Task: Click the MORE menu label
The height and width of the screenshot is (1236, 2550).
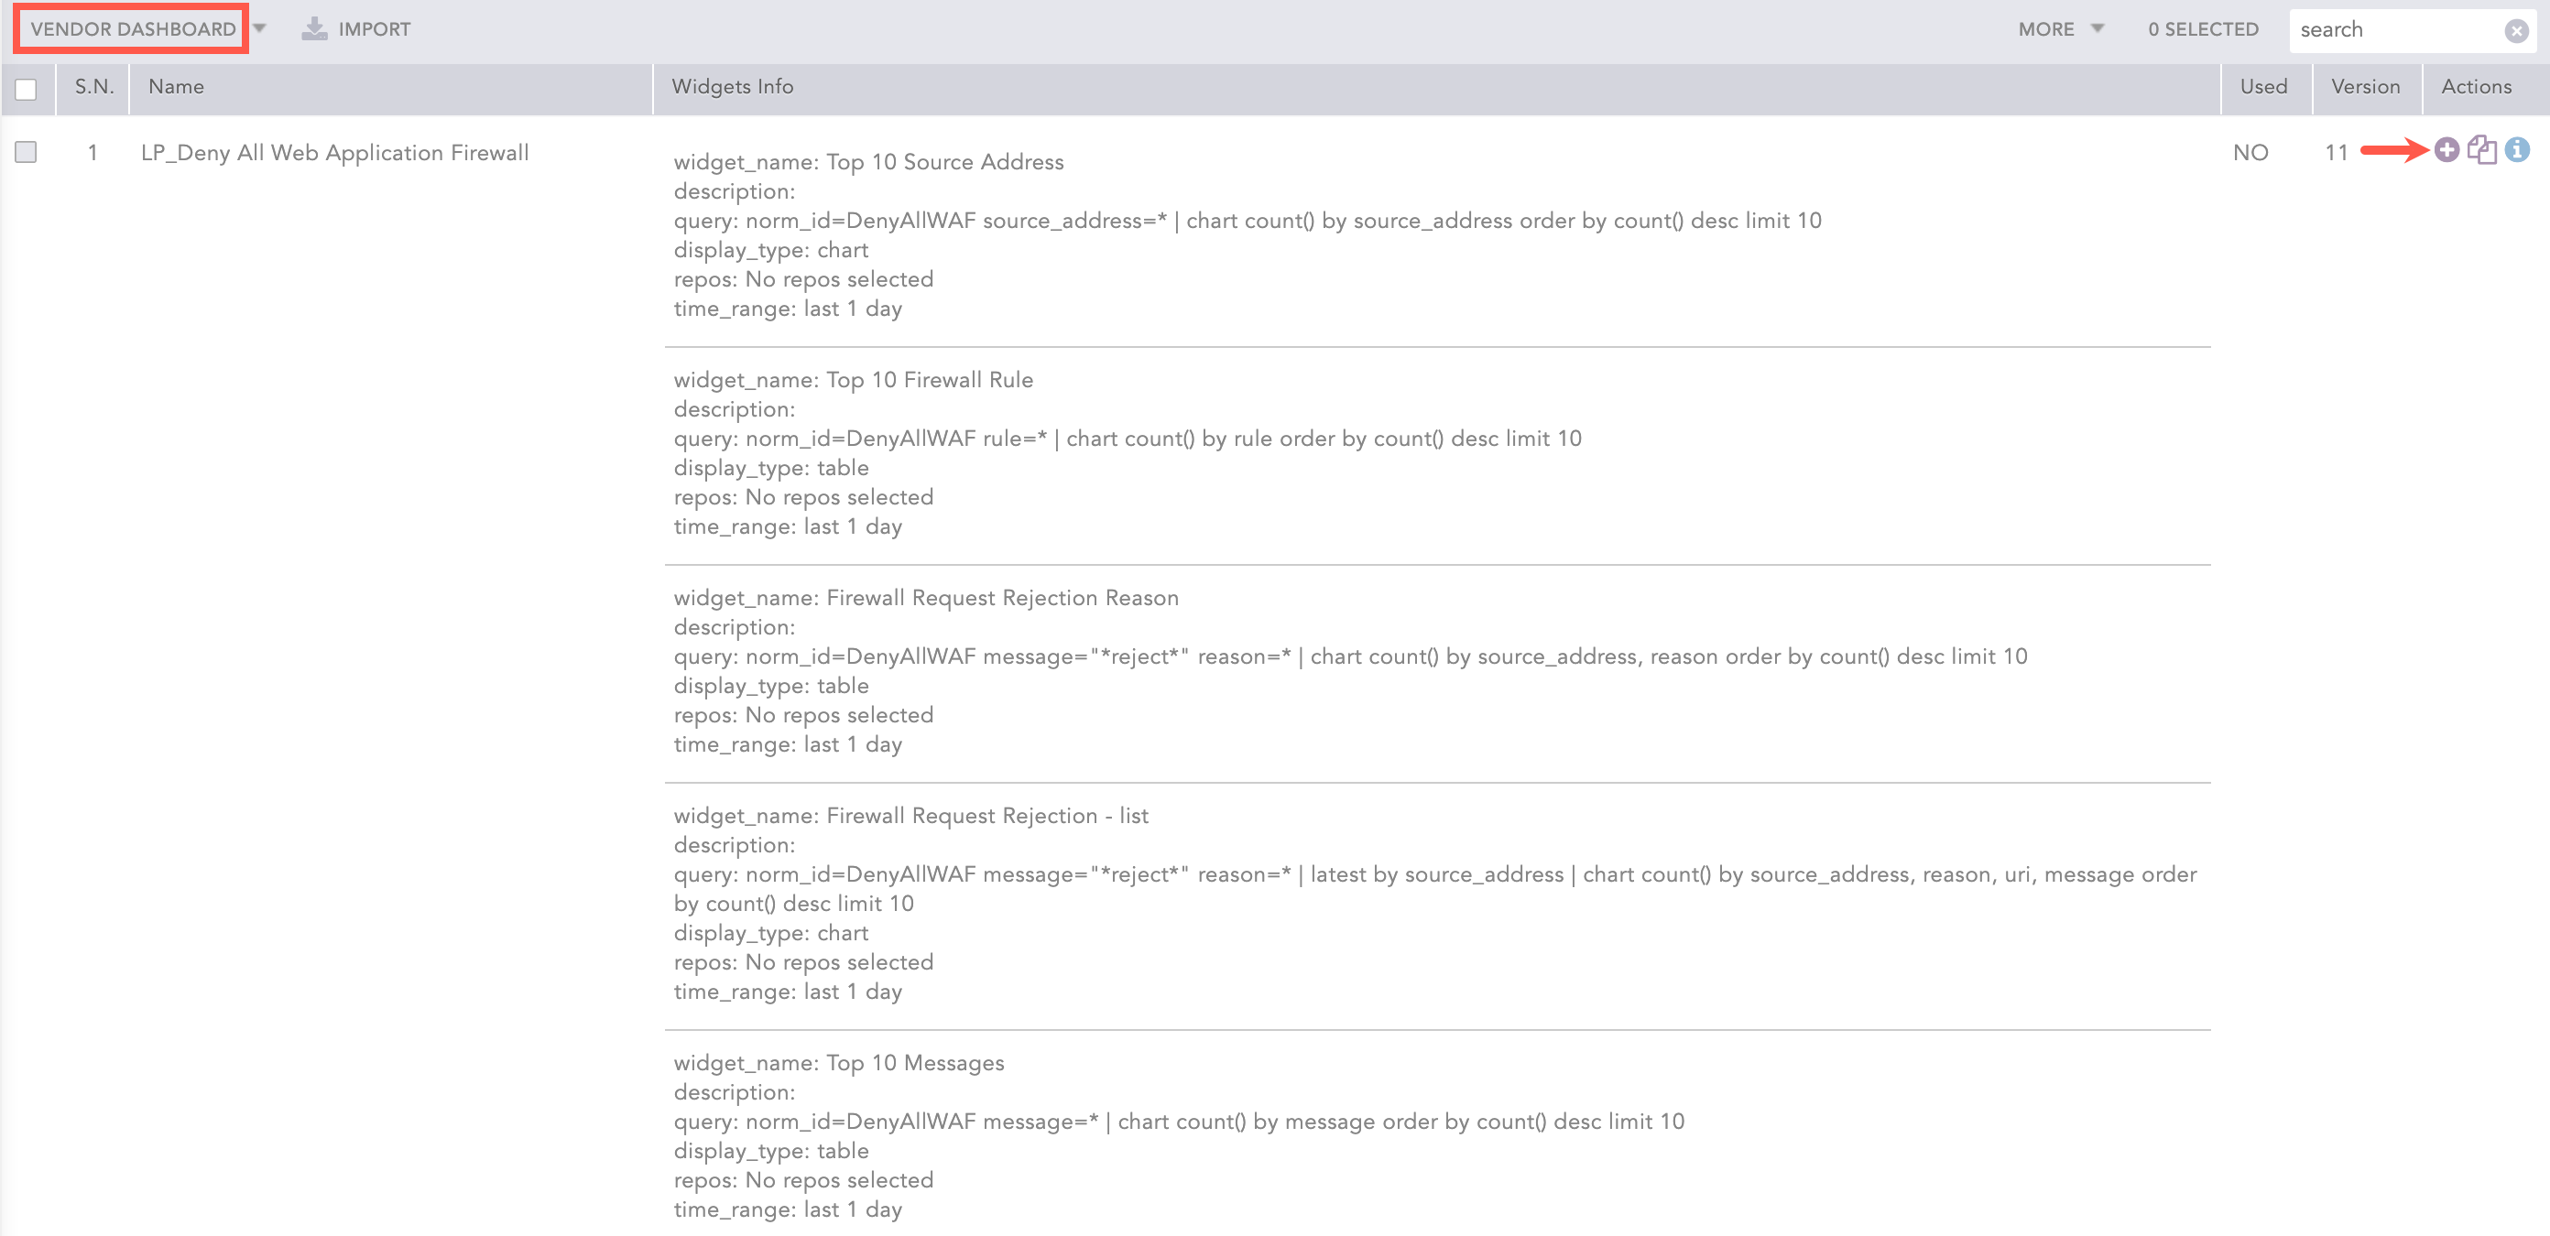Action: coord(2045,29)
